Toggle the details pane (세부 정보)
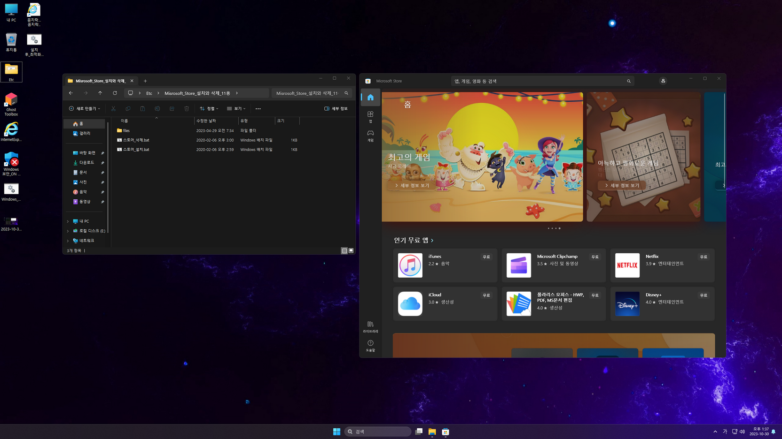The width and height of the screenshot is (782, 439). tap(336, 108)
